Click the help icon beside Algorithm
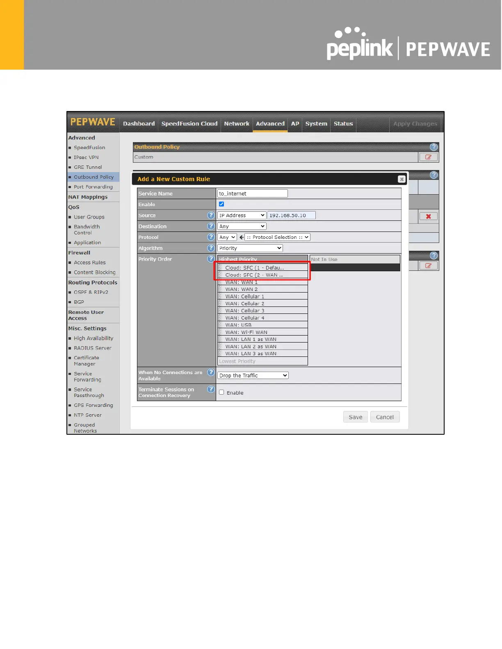 pyautogui.click(x=211, y=248)
